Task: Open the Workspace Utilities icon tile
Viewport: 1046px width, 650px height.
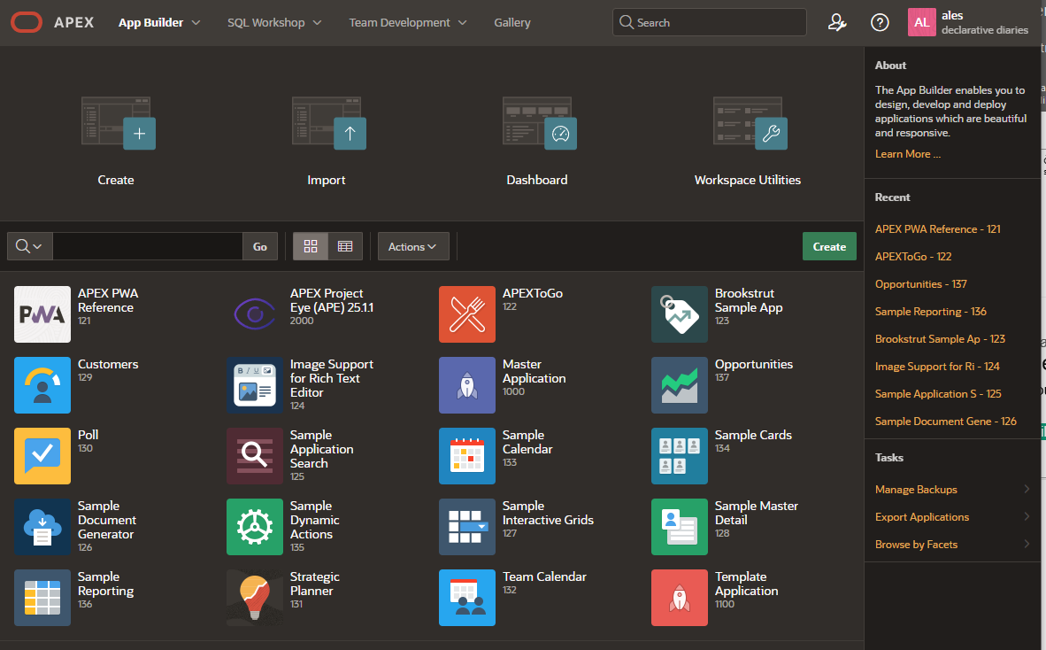Action: (750, 123)
